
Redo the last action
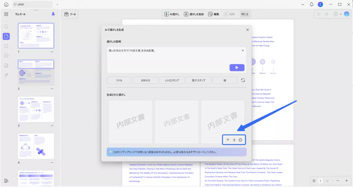pos(326,14)
